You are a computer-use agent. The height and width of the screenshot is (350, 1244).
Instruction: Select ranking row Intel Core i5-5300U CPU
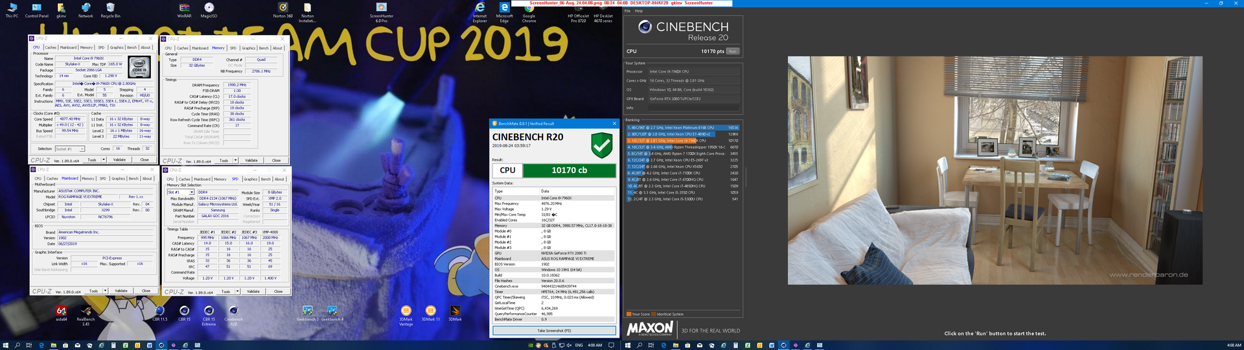pyautogui.click(x=682, y=199)
